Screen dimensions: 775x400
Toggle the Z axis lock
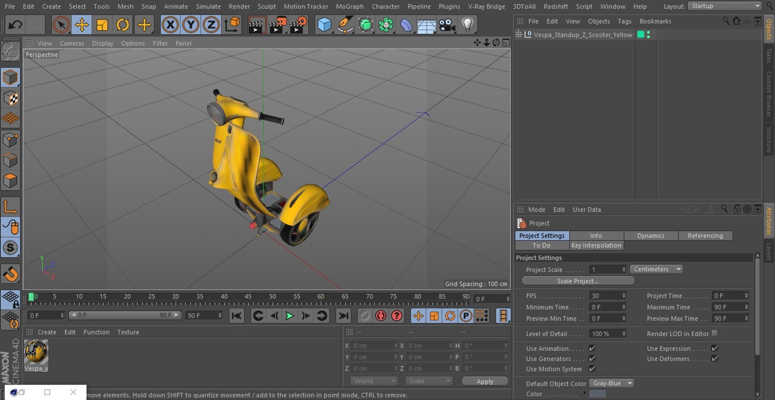pos(211,25)
